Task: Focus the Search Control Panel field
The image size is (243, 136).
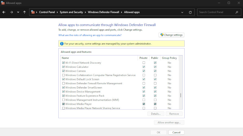Action: tap(219, 12)
